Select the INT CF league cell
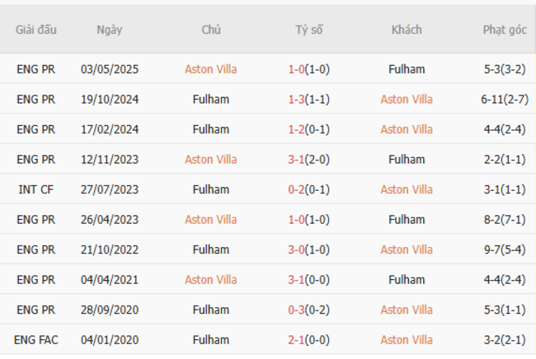The width and height of the screenshot is (536, 359). 36,189
